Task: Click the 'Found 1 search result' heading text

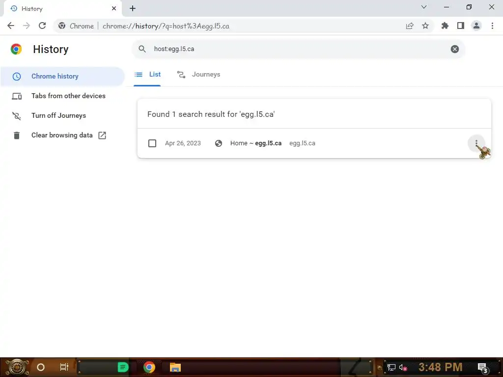Action: (211, 114)
